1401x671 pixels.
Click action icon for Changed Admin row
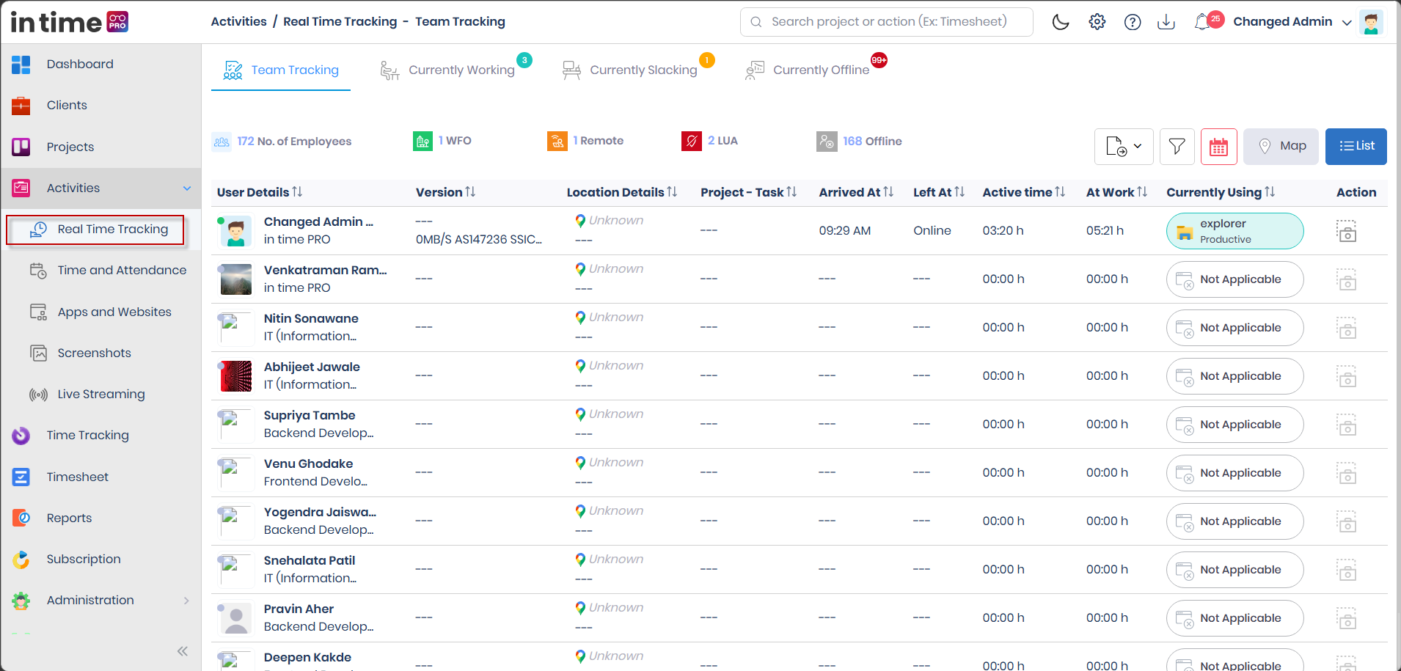[1347, 231]
